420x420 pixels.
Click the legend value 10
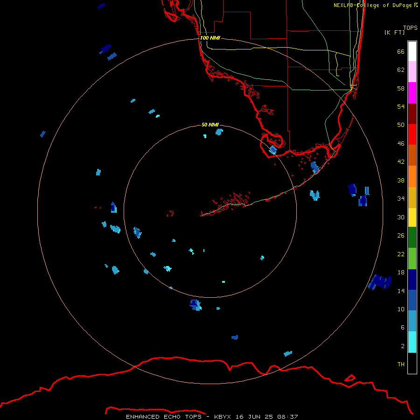tap(401, 309)
